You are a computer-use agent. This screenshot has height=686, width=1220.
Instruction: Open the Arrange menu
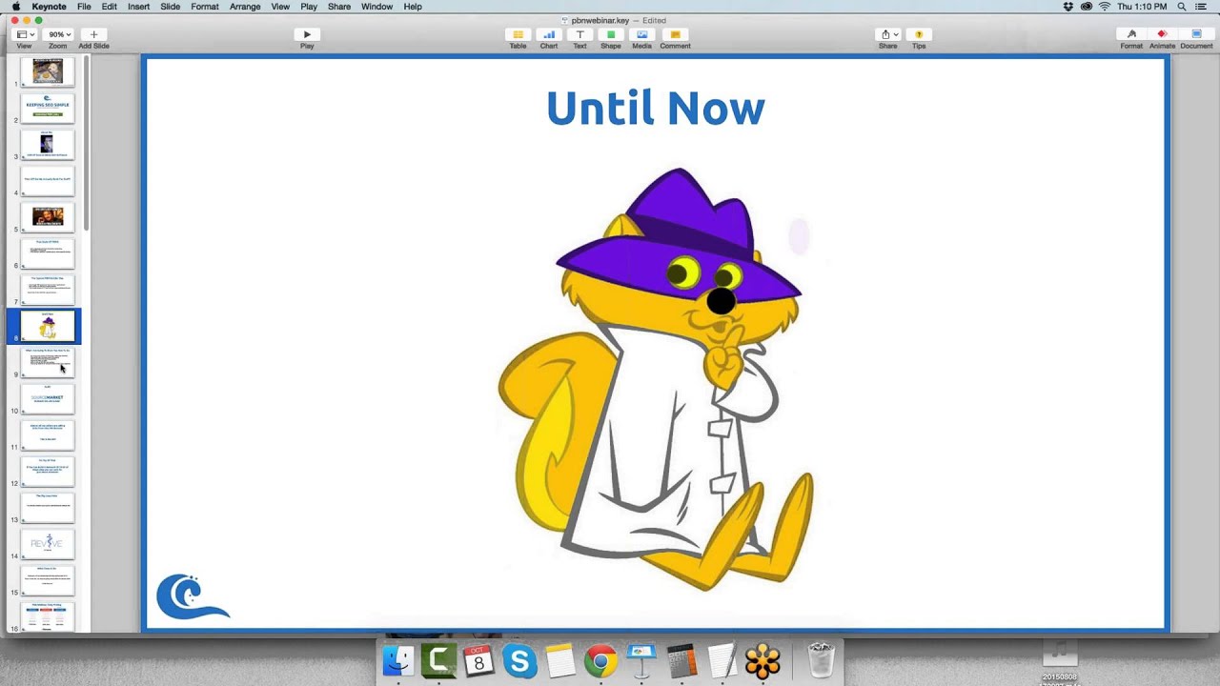pos(245,7)
